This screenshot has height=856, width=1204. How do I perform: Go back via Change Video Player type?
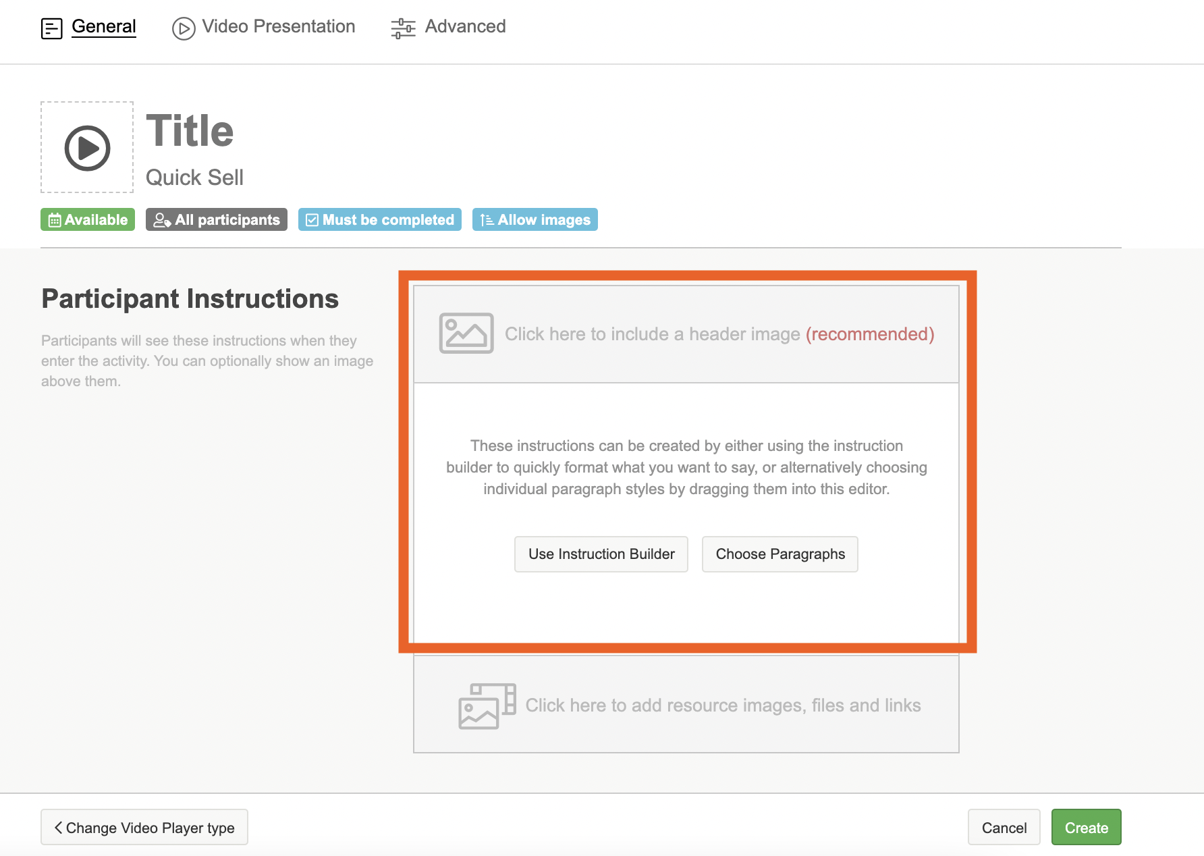click(144, 828)
